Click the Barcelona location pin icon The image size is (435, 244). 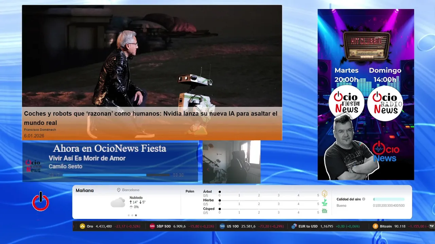[x=119, y=190]
